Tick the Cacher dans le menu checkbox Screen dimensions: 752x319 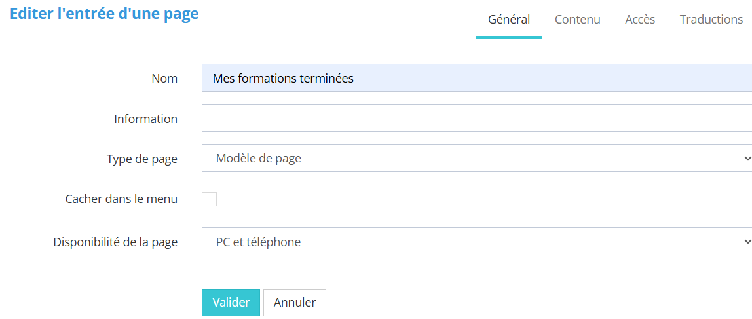tap(209, 199)
